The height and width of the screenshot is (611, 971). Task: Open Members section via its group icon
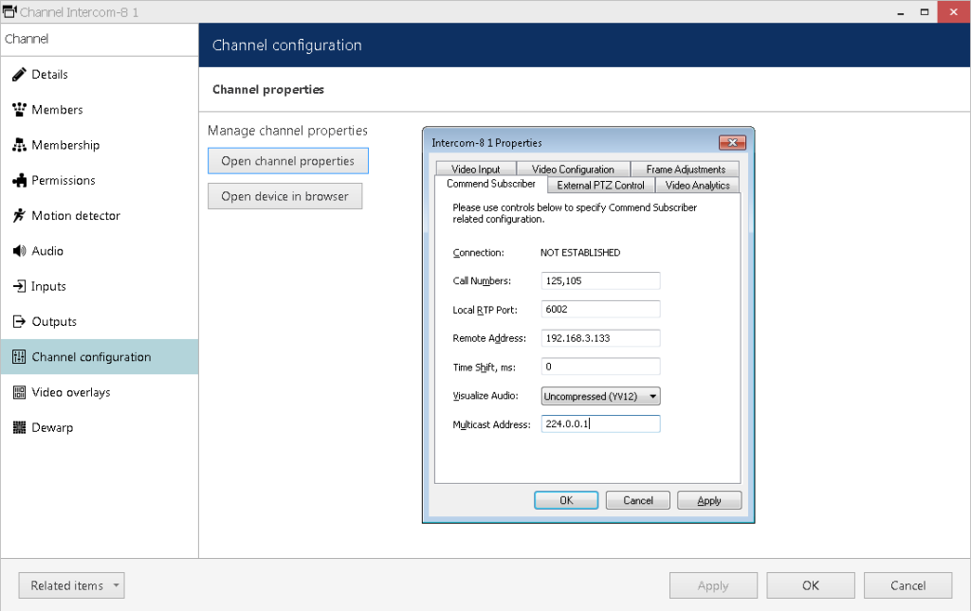tap(19, 110)
